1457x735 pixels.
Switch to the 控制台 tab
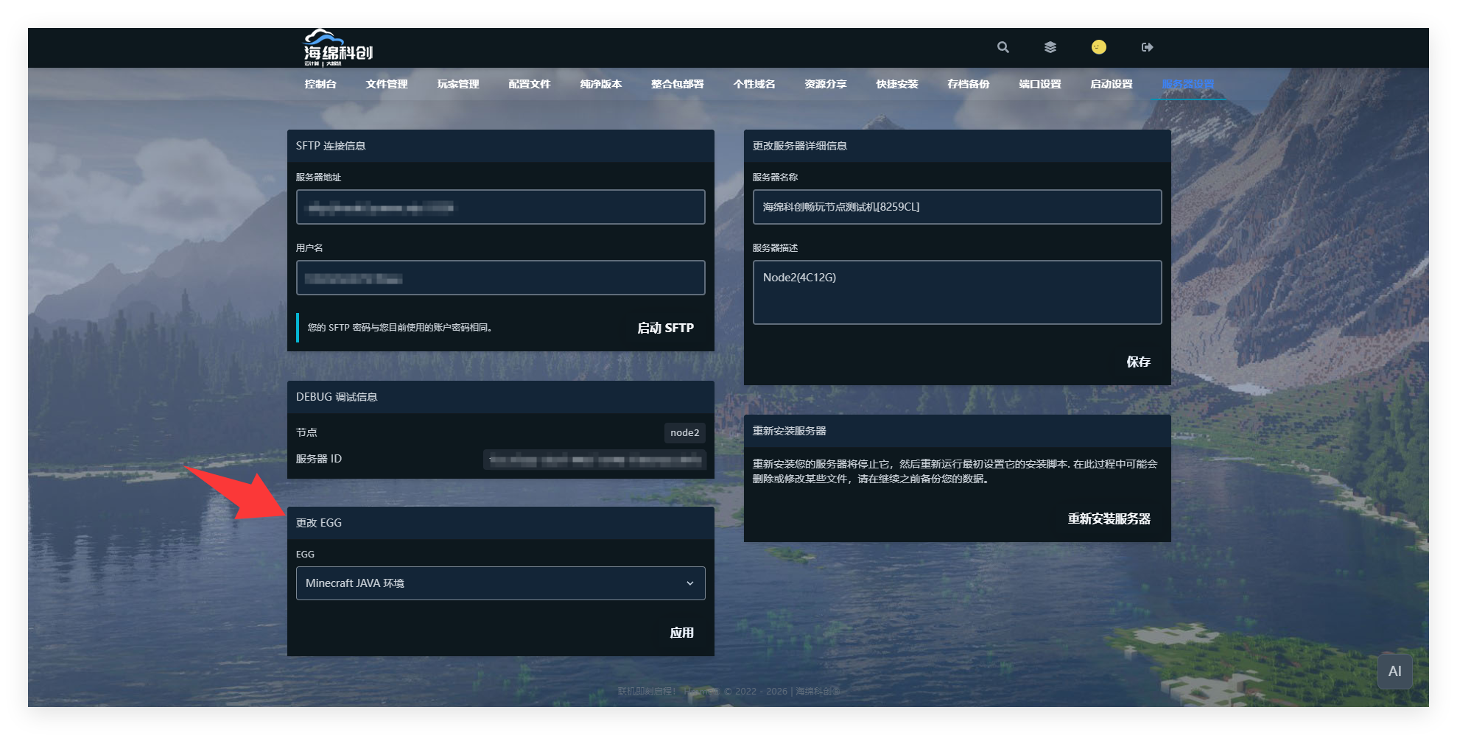(320, 84)
